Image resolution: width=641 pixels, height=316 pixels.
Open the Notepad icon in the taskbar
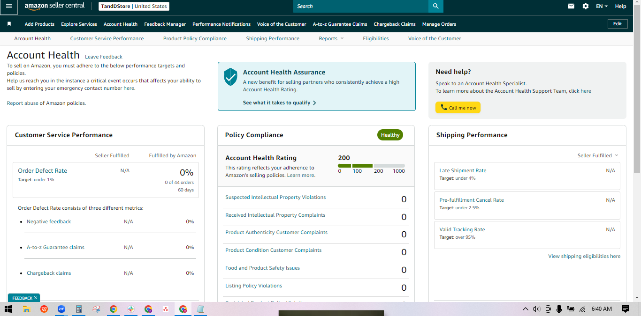coord(200,309)
